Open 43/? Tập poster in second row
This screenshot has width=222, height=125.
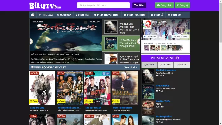click(70, 120)
